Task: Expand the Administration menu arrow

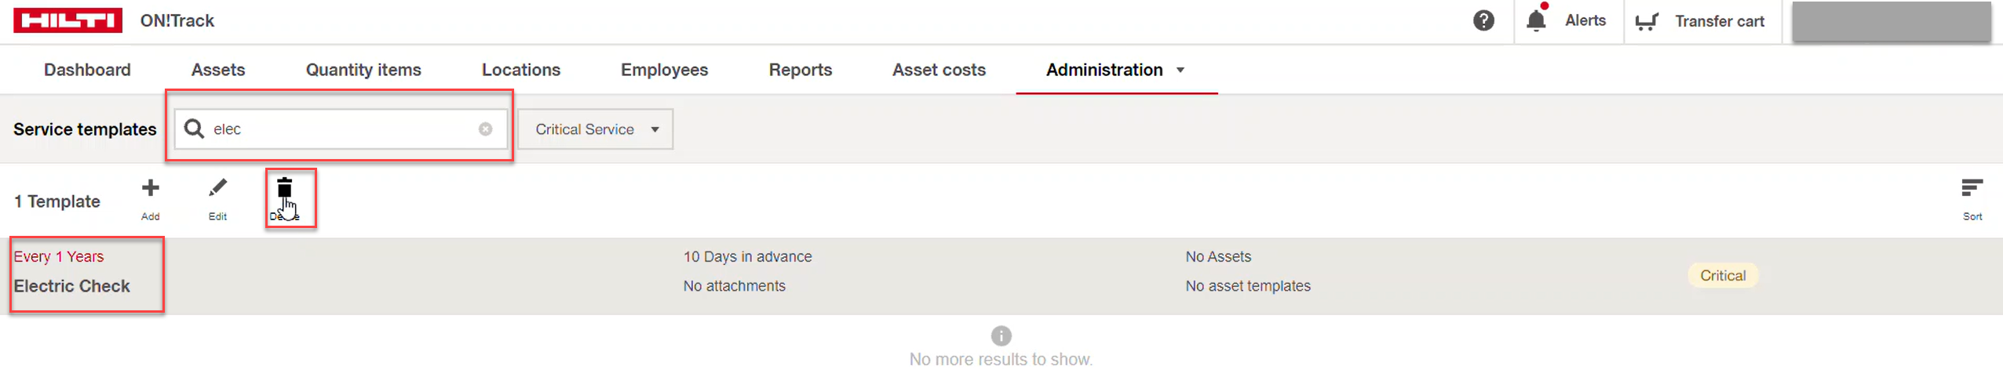Action: (x=1180, y=71)
